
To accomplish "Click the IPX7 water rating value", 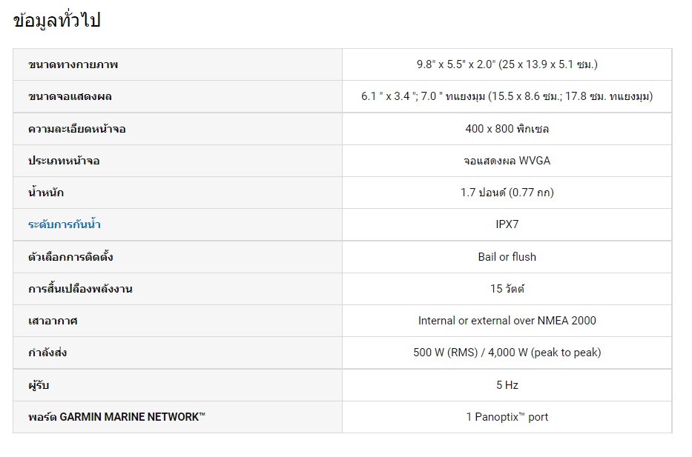I will point(507,224).
